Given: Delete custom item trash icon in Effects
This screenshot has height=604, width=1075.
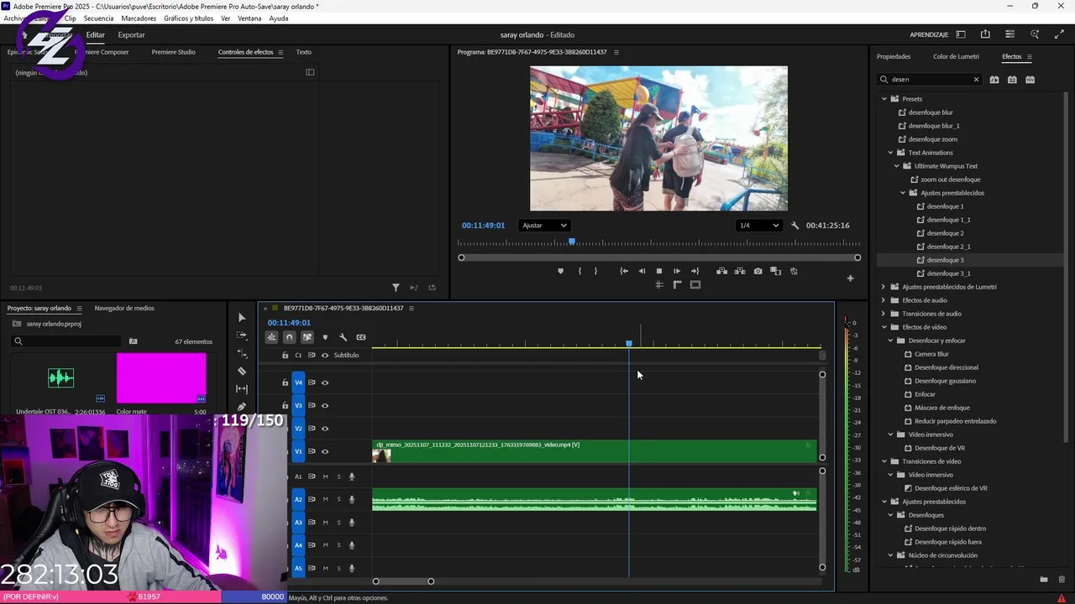Looking at the screenshot, I should coord(1062,579).
